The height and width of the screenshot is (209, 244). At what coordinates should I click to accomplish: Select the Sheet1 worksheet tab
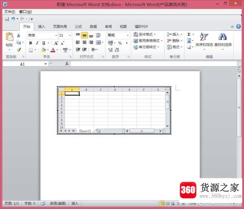[x=85, y=131]
